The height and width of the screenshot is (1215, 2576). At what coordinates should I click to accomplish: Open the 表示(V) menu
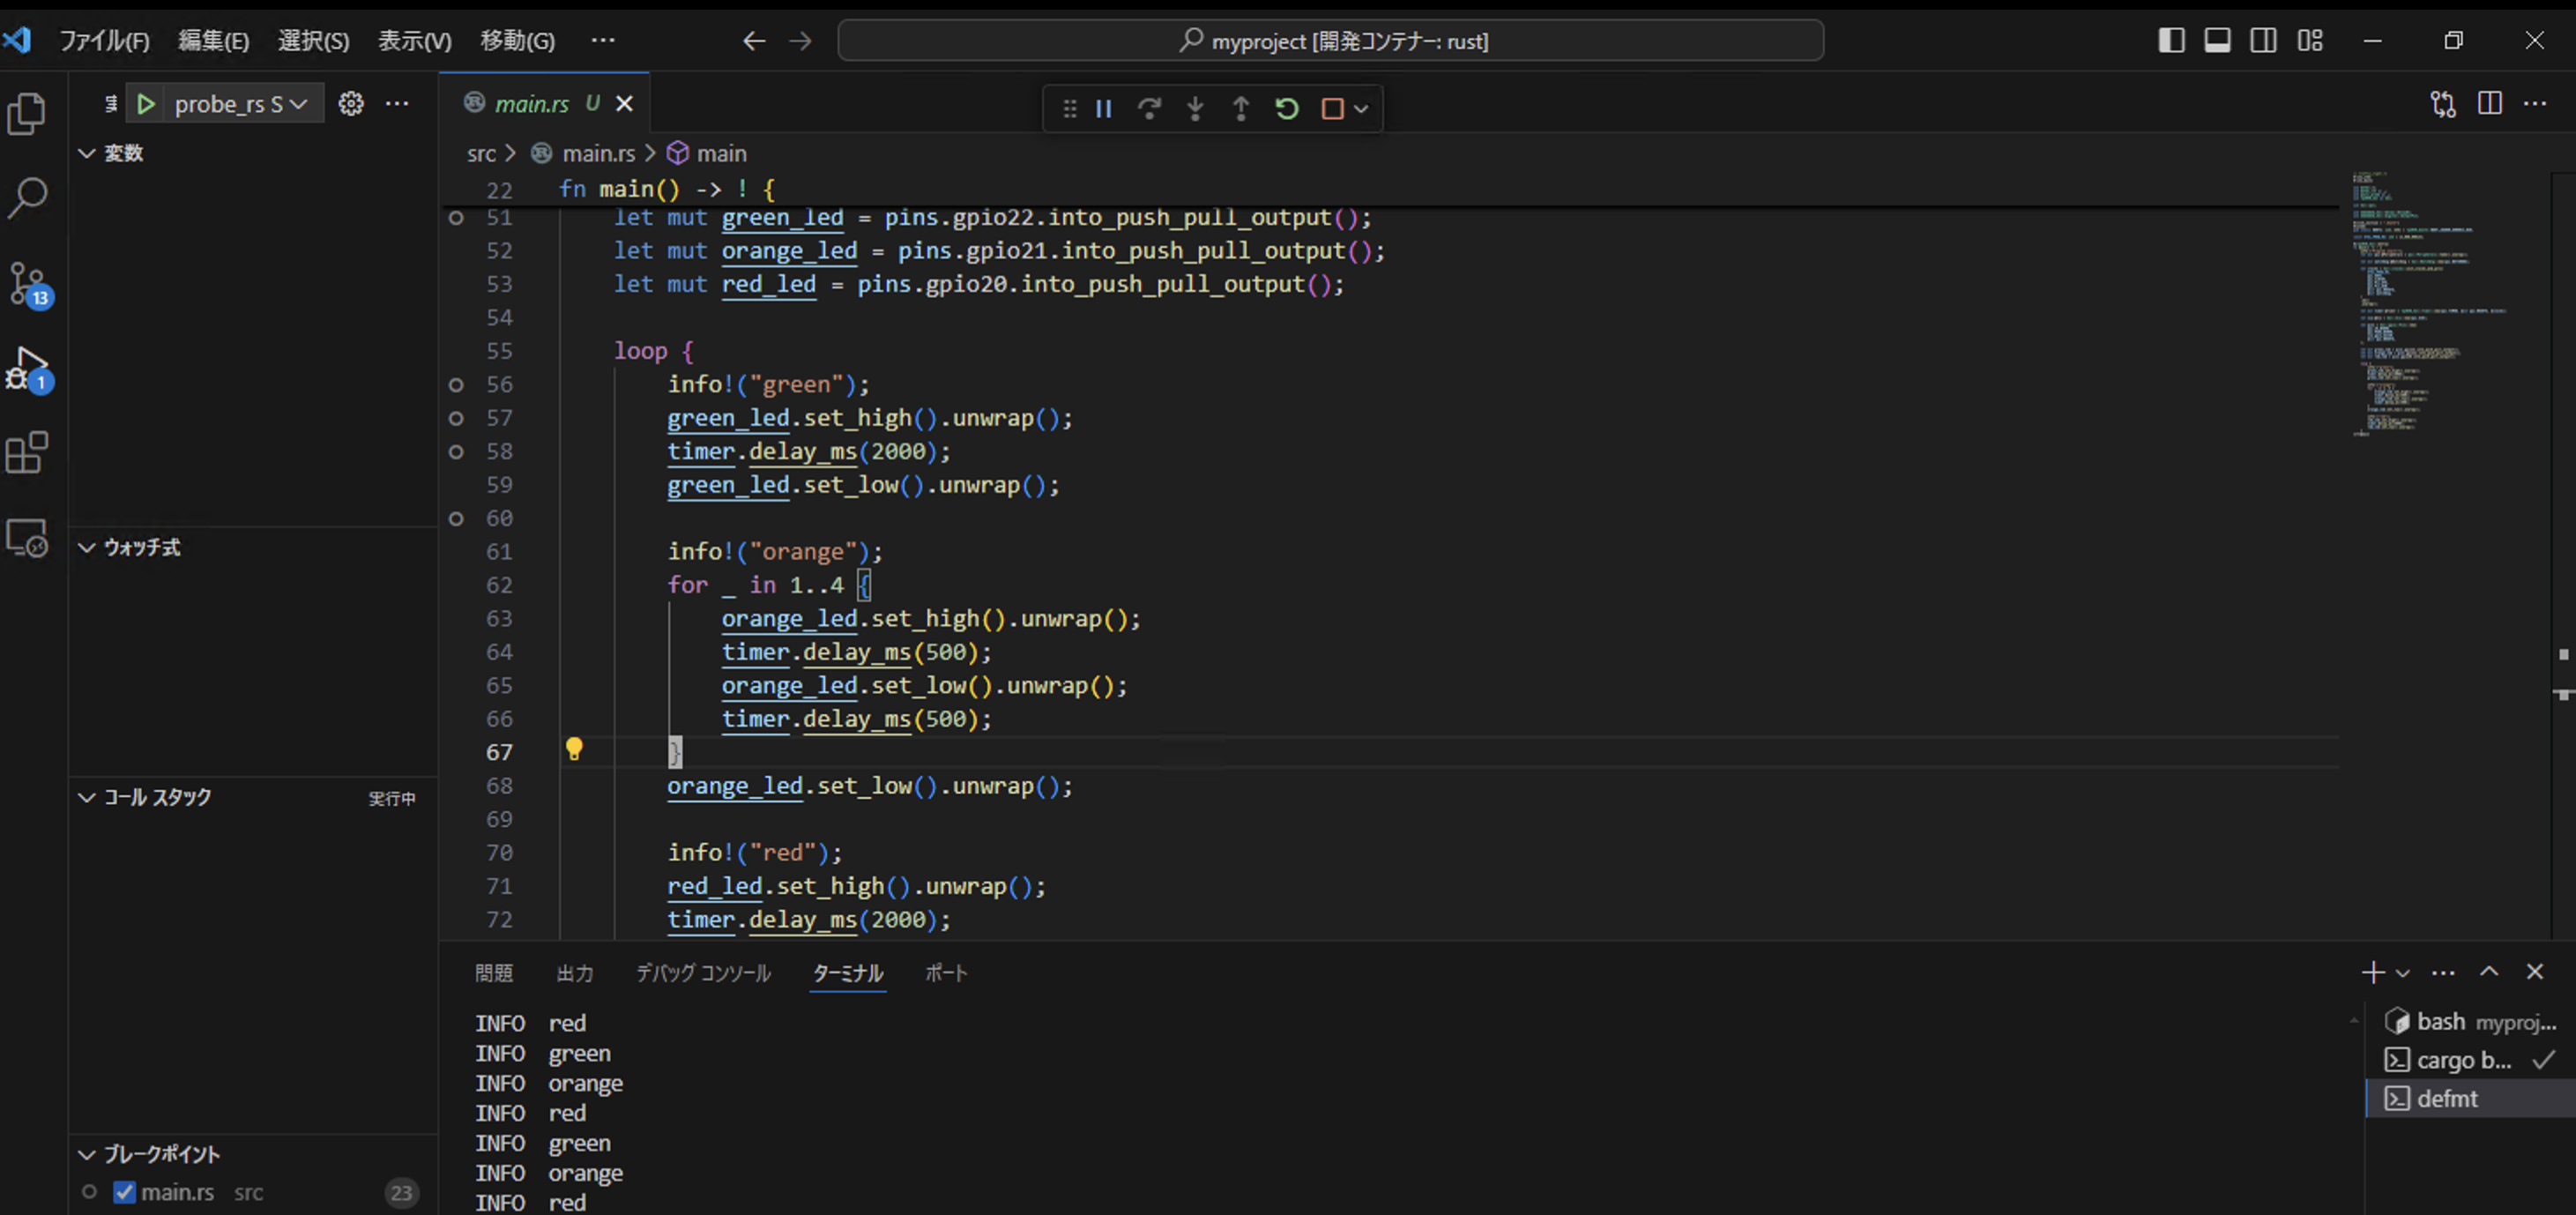[414, 41]
